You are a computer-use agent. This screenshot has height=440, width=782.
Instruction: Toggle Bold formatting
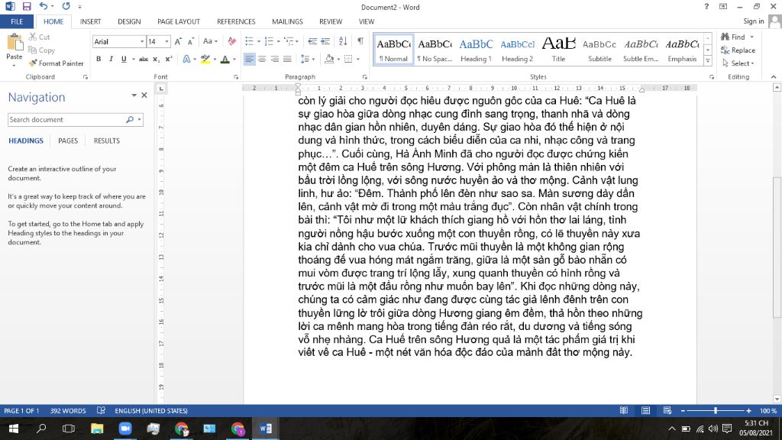pos(99,59)
